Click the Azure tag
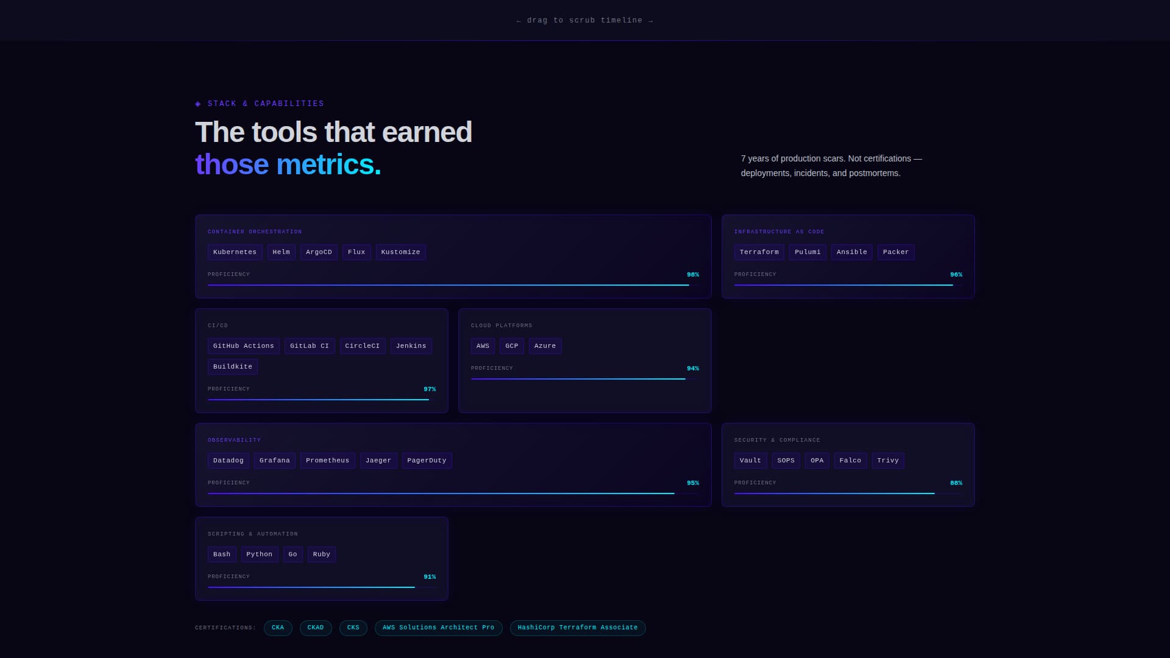This screenshot has height=658, width=1170. click(x=545, y=346)
